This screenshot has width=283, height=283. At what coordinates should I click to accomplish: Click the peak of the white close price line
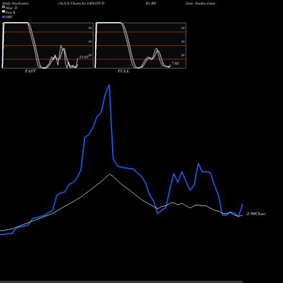109,174
